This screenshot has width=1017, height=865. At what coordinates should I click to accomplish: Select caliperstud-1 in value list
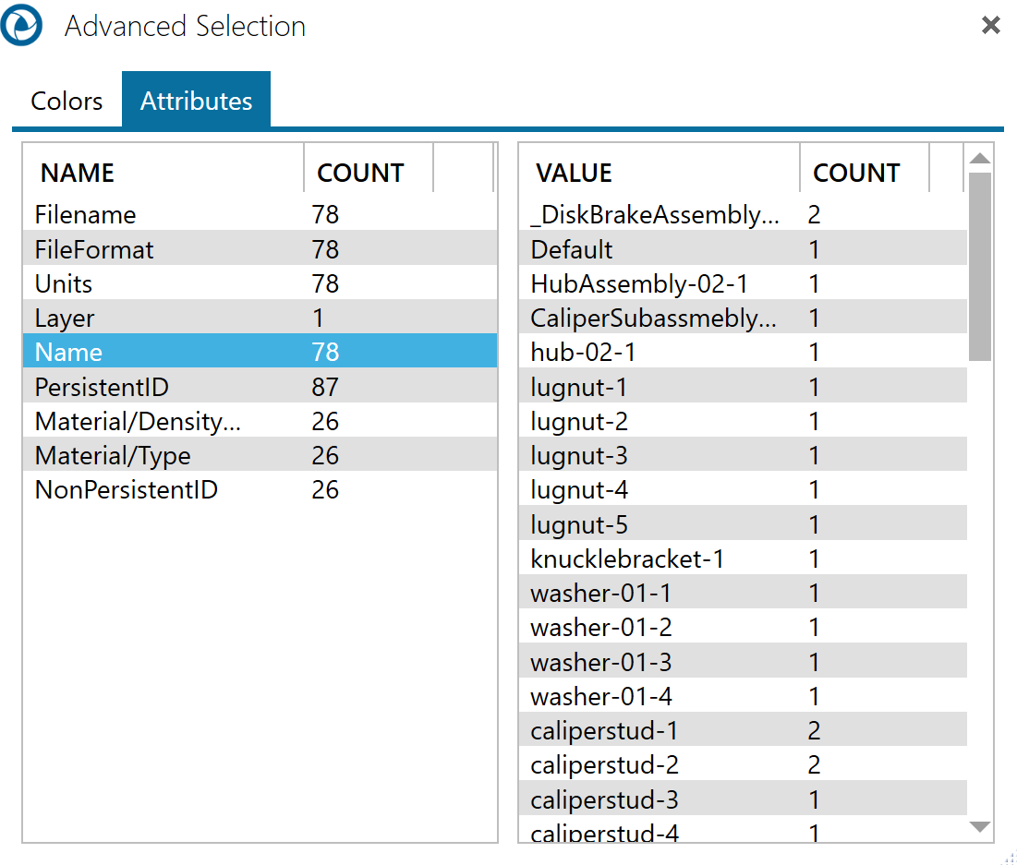tap(604, 731)
